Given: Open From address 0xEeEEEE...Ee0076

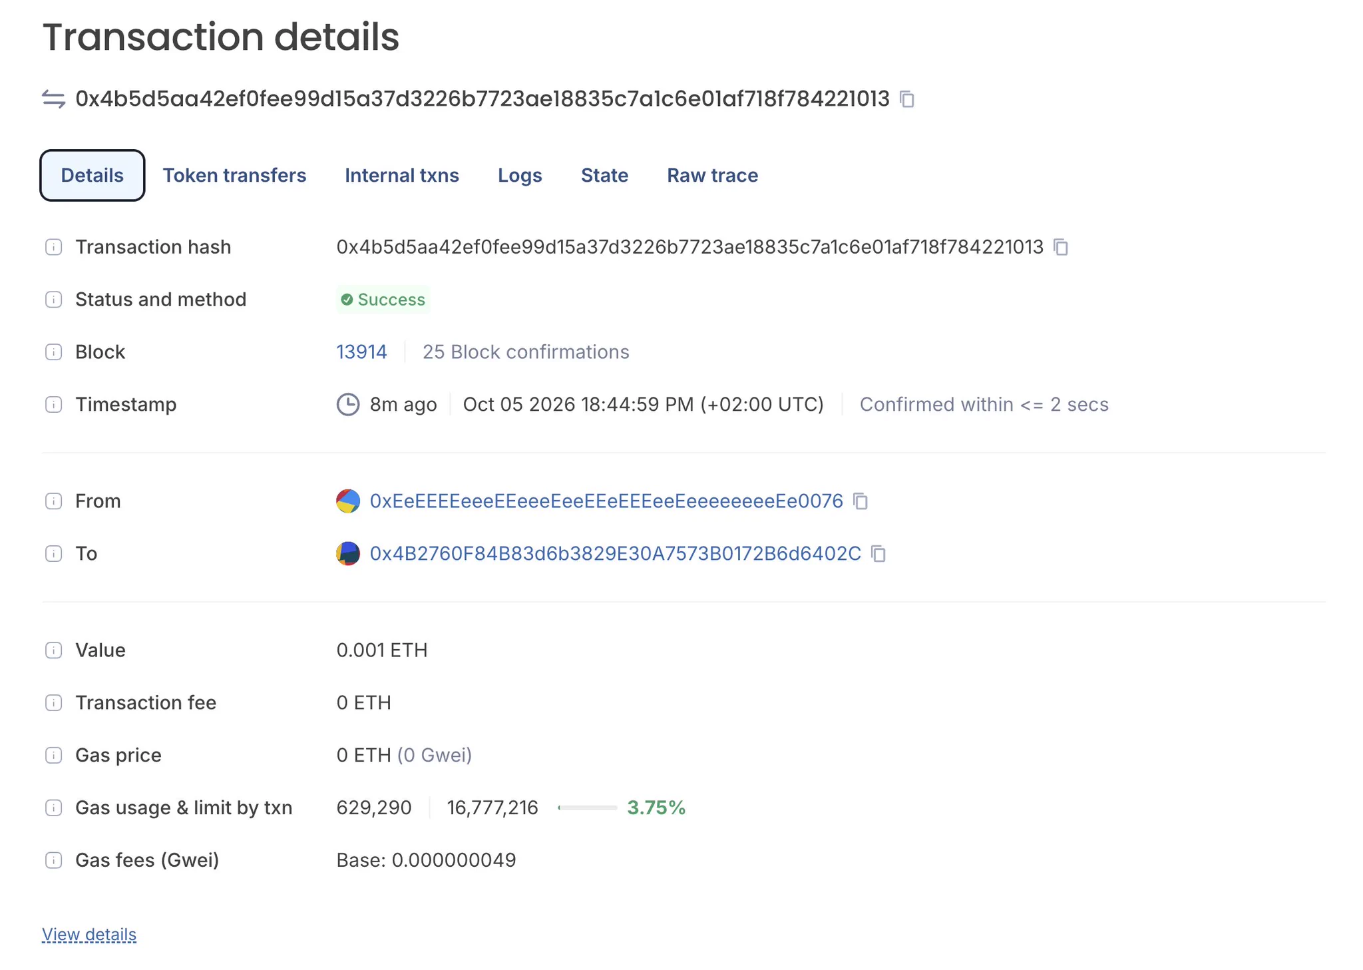Looking at the screenshot, I should [606, 501].
